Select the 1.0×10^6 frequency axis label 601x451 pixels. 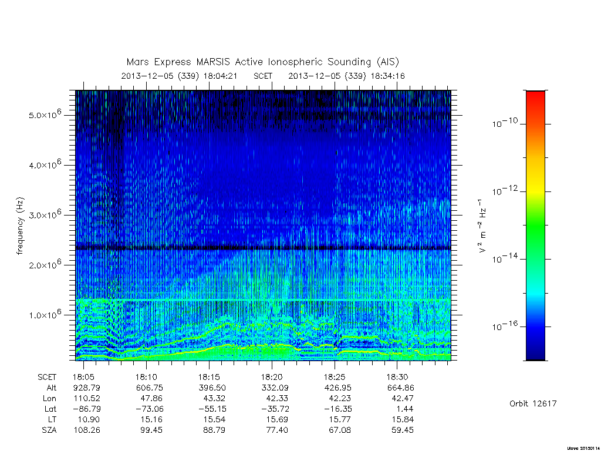point(45,314)
